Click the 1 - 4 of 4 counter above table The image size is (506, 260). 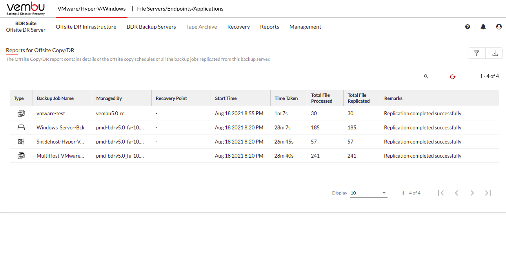tap(489, 76)
